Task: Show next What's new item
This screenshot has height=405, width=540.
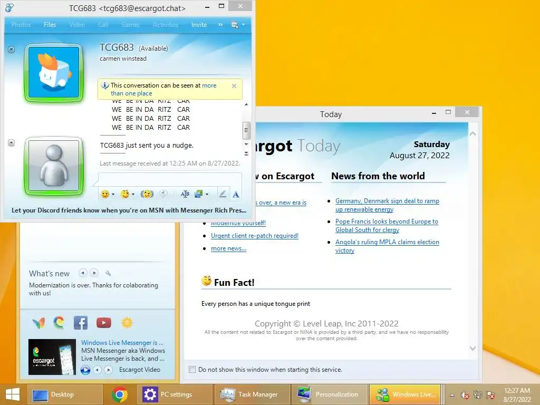Action: pyautogui.click(x=94, y=273)
